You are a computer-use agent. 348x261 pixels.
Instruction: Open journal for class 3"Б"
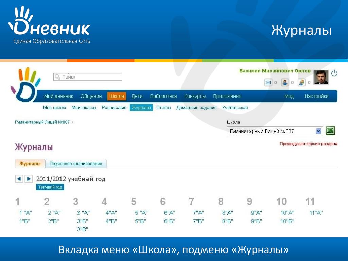[83, 221]
